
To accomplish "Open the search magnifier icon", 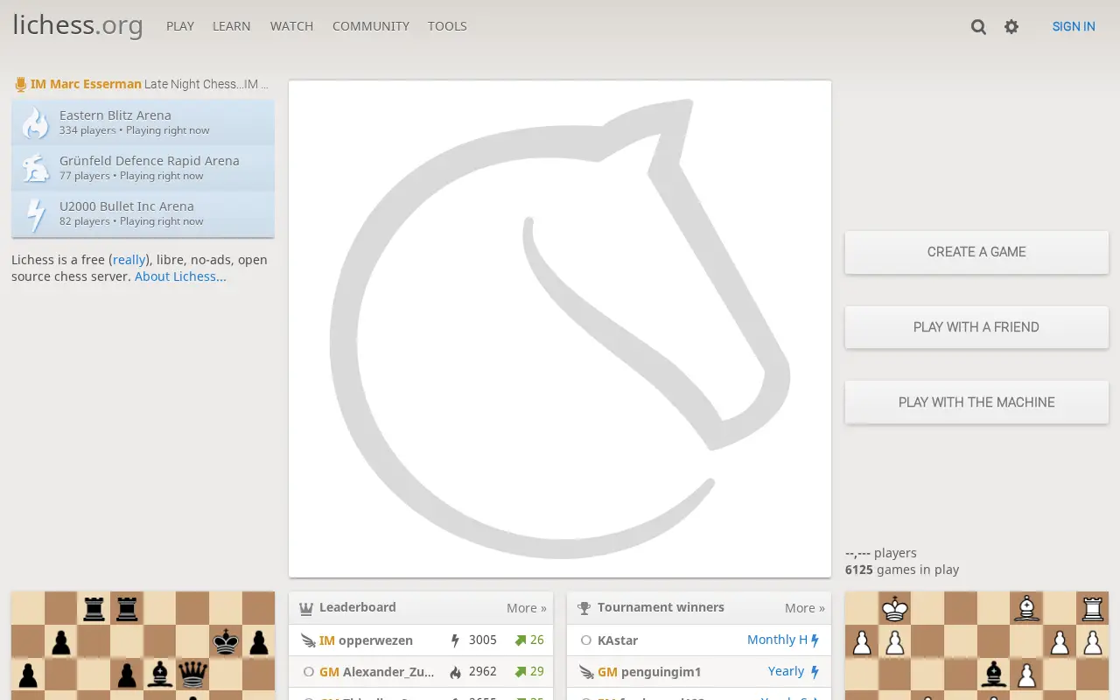I will point(978,27).
